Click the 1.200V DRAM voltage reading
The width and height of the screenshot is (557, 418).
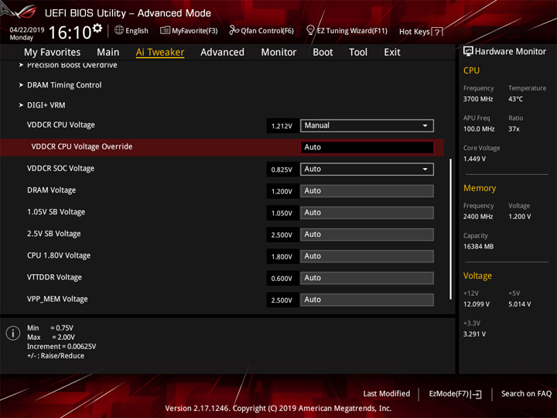coord(282,192)
